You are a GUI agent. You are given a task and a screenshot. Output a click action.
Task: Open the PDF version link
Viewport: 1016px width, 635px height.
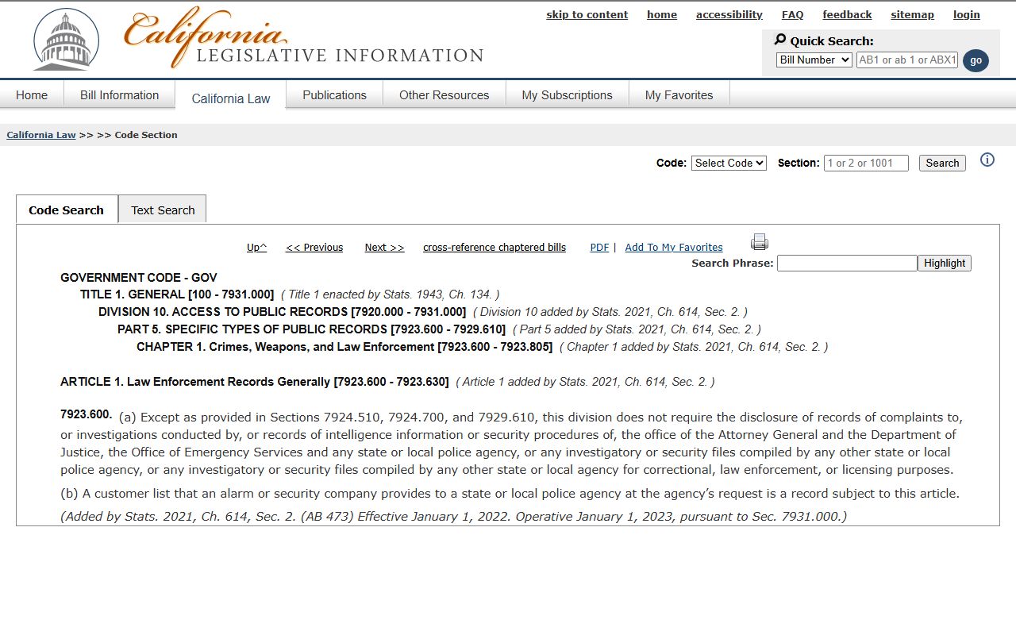(599, 248)
